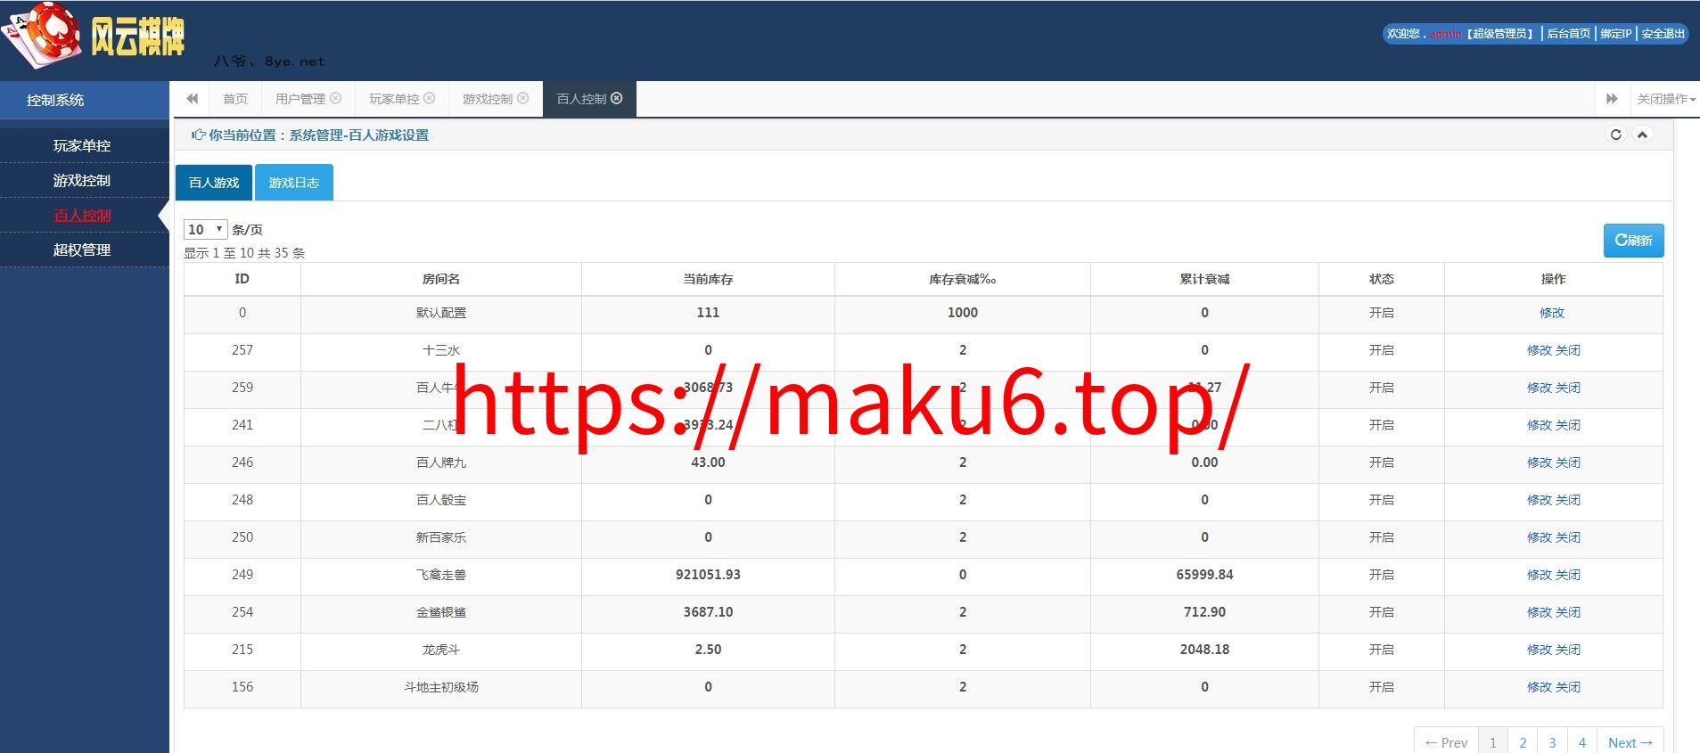Click 关闭 for the 龙虎斗 row
This screenshot has height=753, width=1700.
(x=1568, y=650)
